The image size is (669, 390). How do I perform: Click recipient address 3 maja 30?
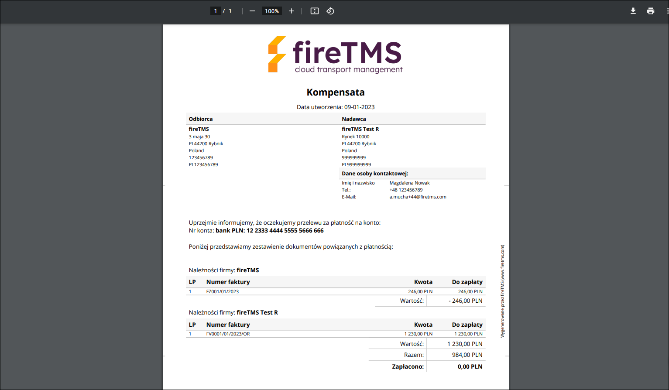tap(199, 137)
